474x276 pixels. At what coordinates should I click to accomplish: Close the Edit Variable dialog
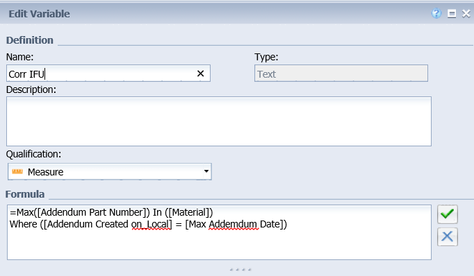[x=466, y=14]
